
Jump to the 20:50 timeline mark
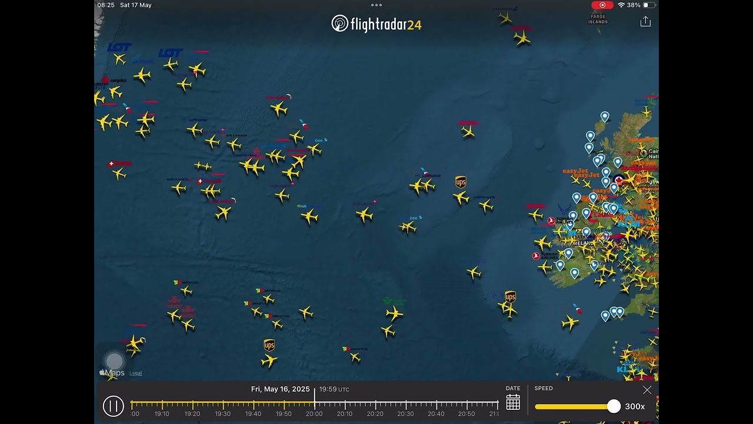pos(467,413)
